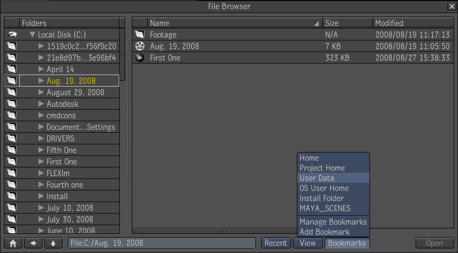Choose OS User Home bookmark
This screenshot has width=458, height=253.
333,188
